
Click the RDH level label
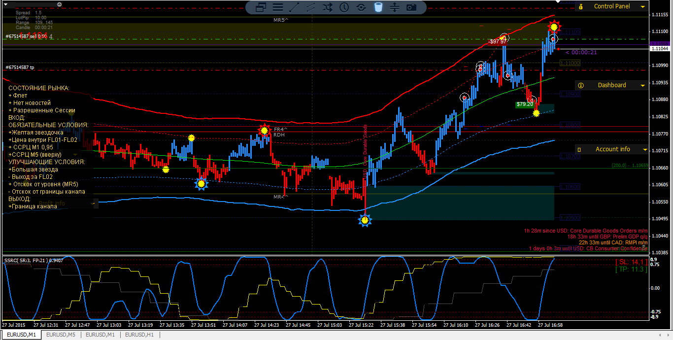[279, 135]
